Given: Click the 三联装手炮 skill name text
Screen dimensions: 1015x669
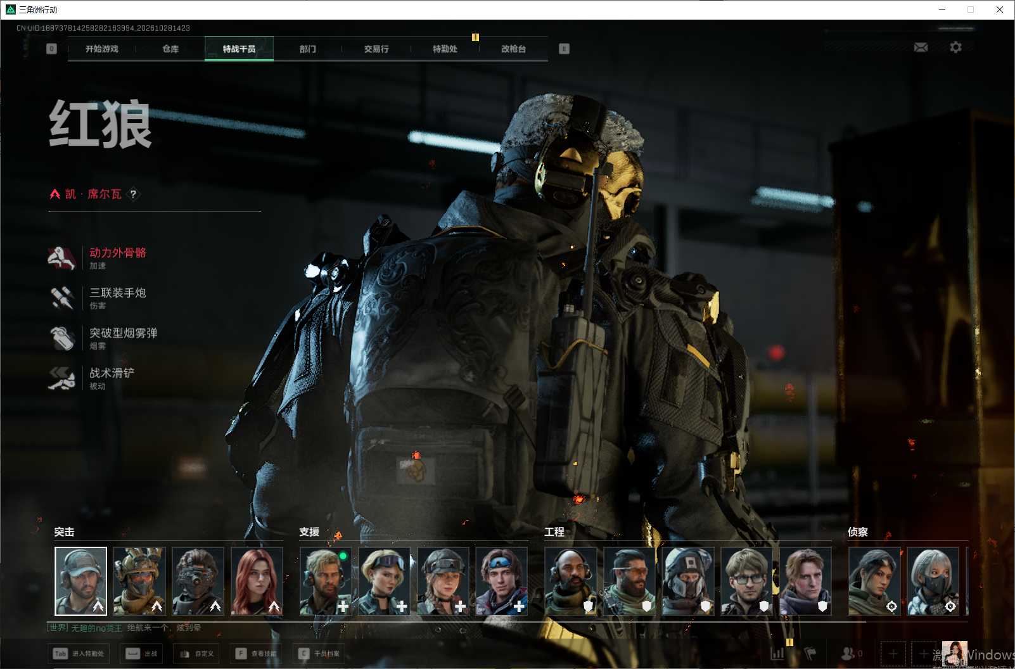Looking at the screenshot, I should [118, 292].
